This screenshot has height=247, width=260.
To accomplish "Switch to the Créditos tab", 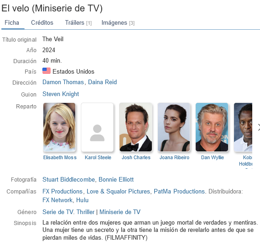I will (x=42, y=22).
